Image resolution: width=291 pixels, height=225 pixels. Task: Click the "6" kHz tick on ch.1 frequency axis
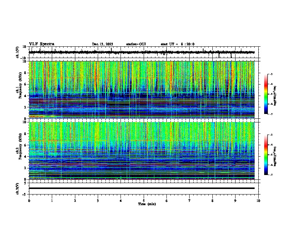coord(25,84)
